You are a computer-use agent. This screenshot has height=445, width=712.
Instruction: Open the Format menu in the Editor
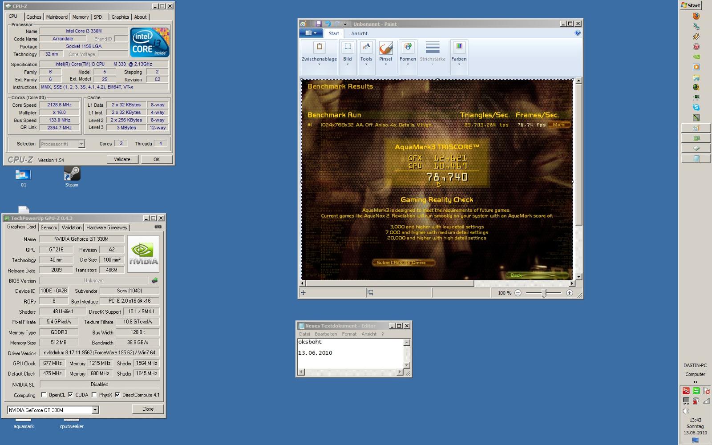[349, 334]
